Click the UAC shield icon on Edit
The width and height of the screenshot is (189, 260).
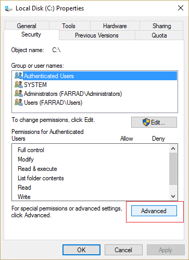pyautogui.click(x=146, y=122)
